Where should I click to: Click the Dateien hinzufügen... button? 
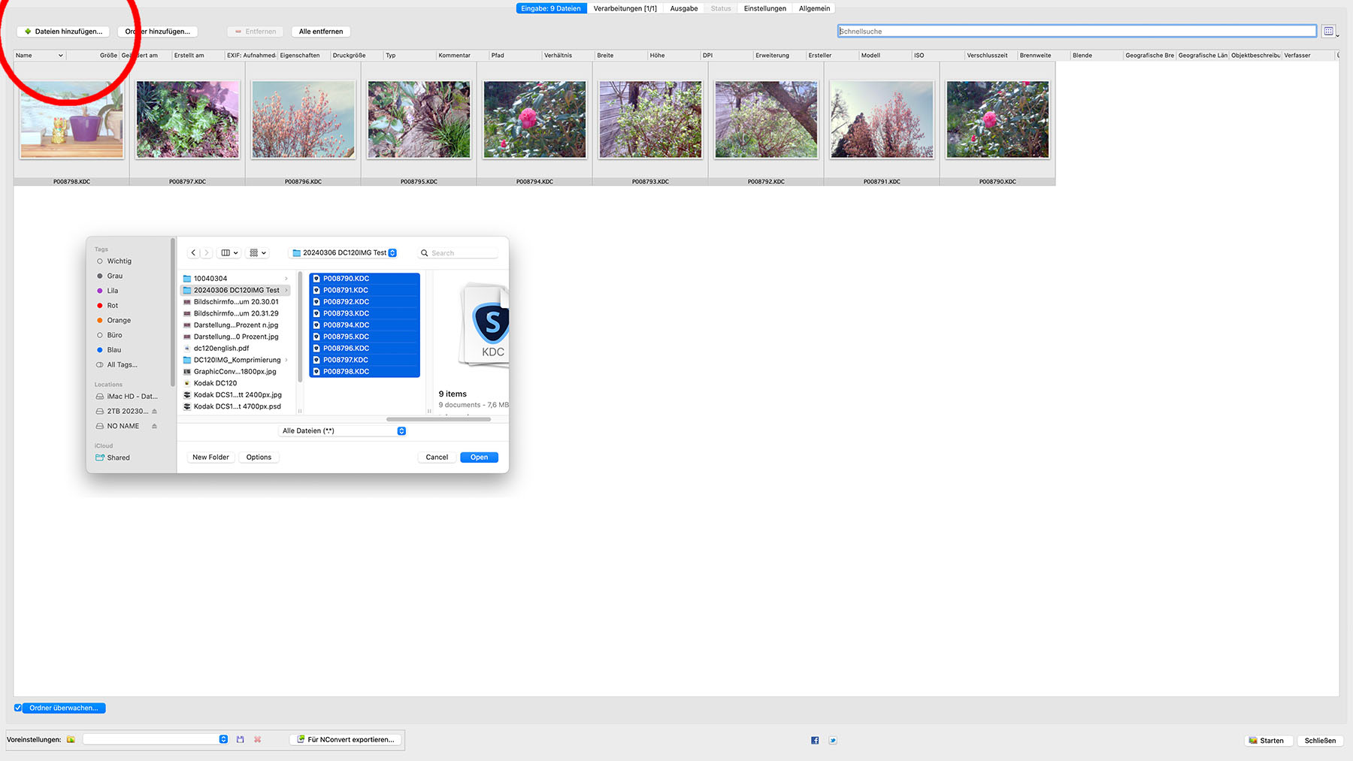[63, 32]
